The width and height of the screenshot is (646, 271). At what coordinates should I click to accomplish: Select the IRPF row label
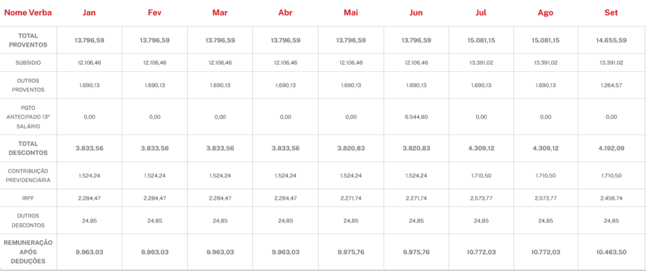click(x=28, y=198)
